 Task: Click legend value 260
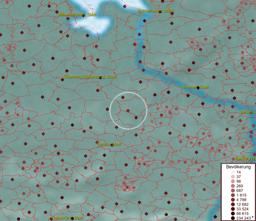click(240, 186)
